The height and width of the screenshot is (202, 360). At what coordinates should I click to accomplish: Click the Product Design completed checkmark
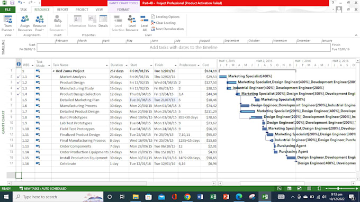pyautogui.click(x=19, y=82)
